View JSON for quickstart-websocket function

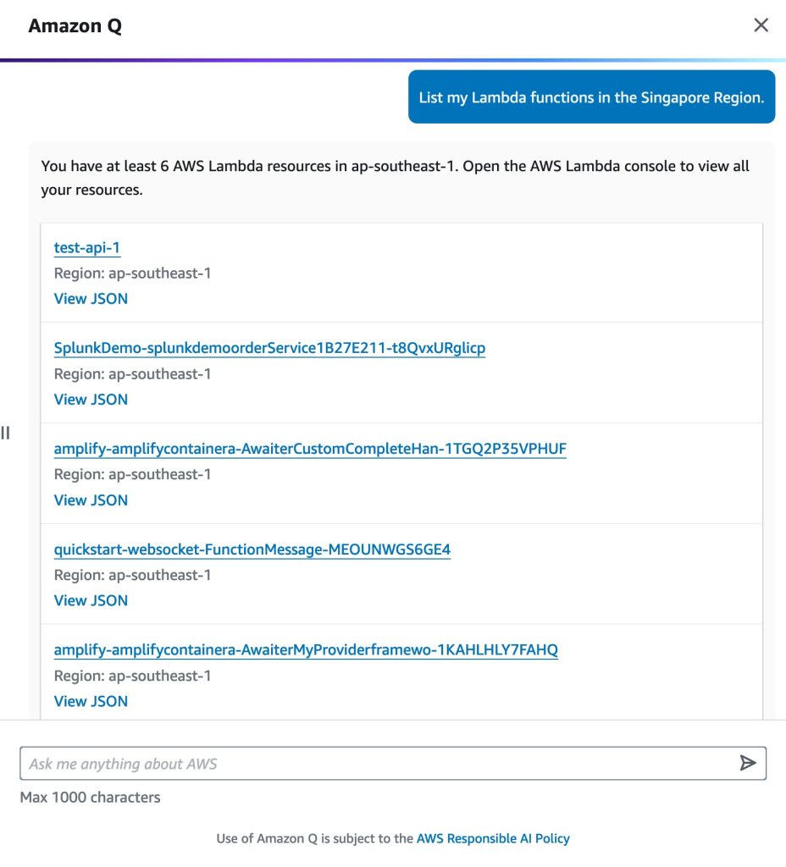(x=91, y=600)
